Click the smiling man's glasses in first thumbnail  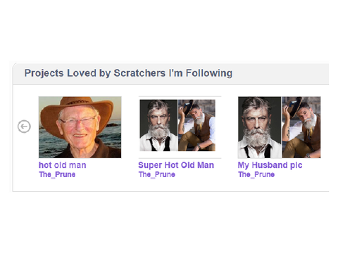(79, 120)
